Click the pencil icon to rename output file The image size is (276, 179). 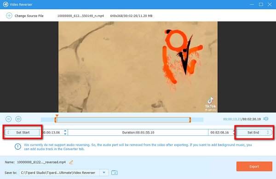coord(71,162)
